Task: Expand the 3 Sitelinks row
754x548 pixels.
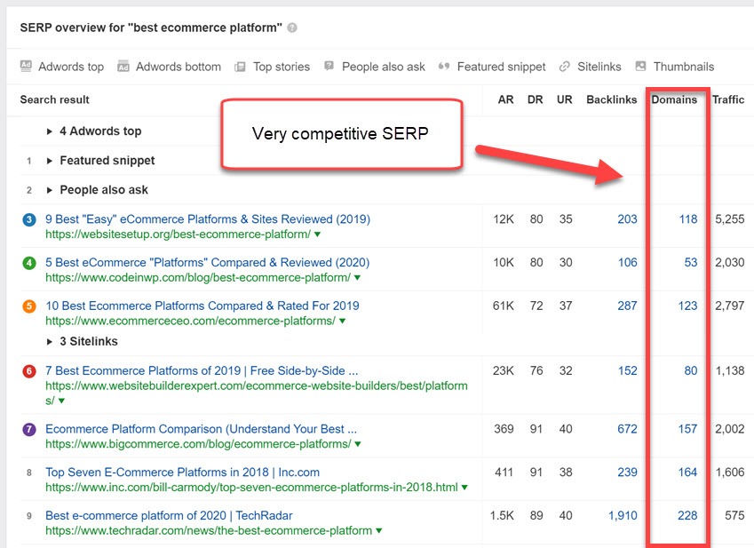Action: coord(50,341)
